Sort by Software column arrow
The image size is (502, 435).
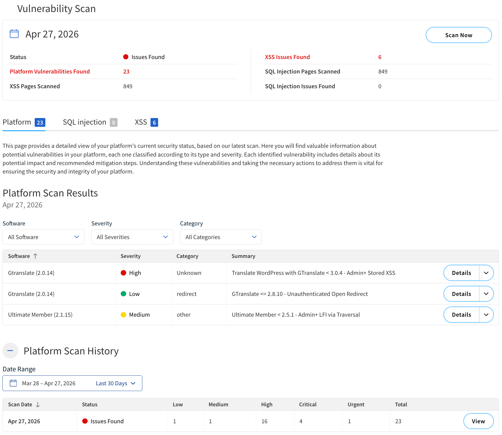35,256
